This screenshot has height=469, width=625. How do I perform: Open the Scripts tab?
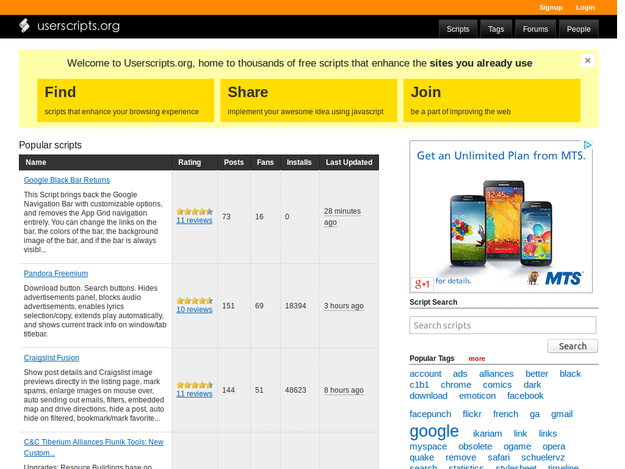coord(458,29)
